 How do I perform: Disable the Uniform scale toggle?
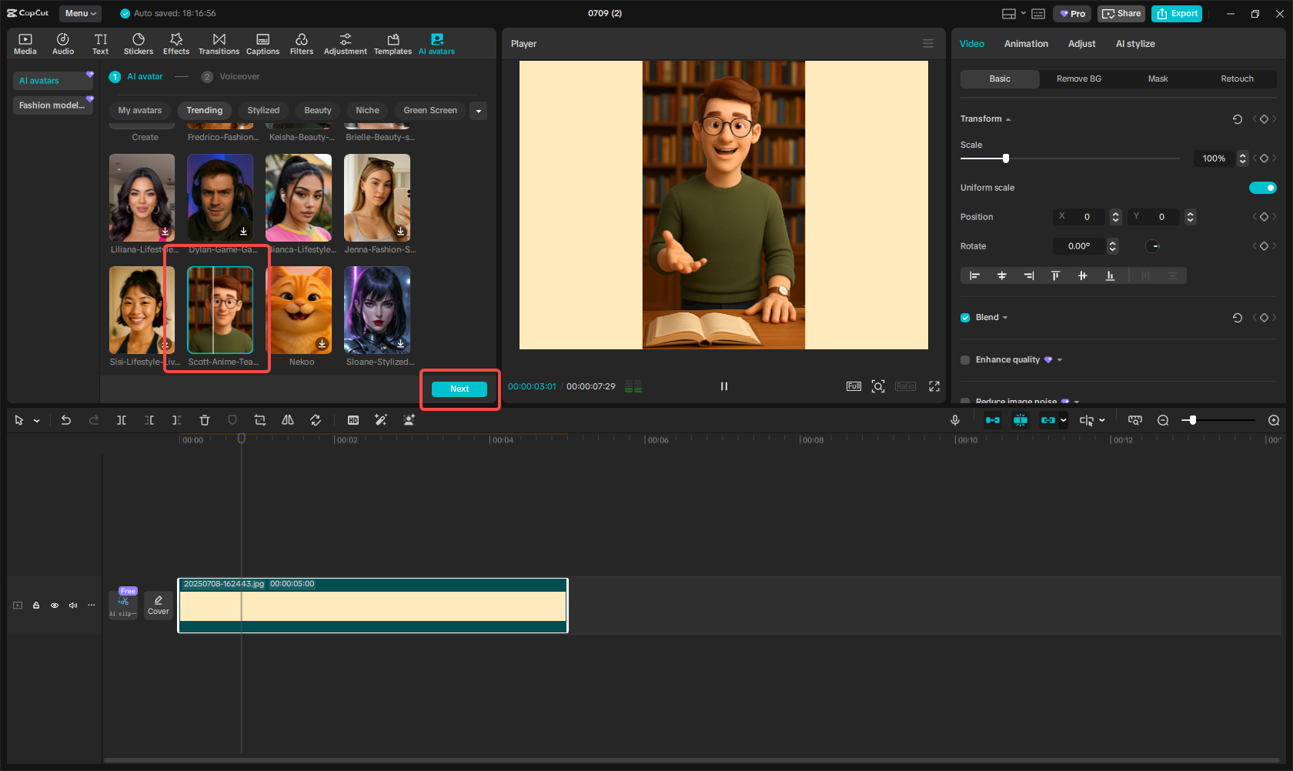(1262, 187)
